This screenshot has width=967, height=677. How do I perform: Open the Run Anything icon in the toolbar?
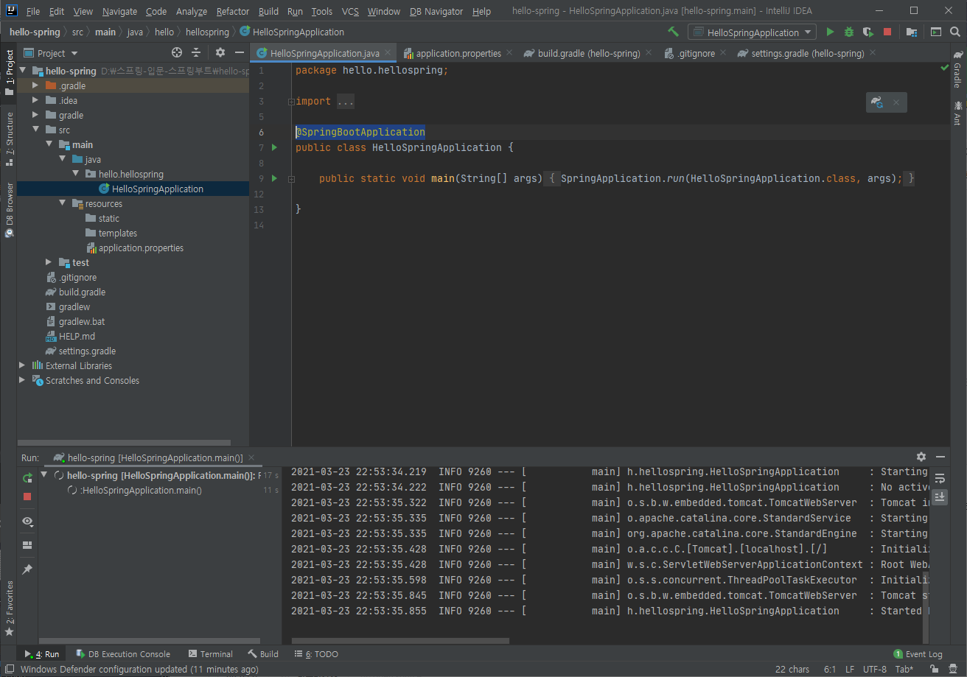tap(936, 32)
